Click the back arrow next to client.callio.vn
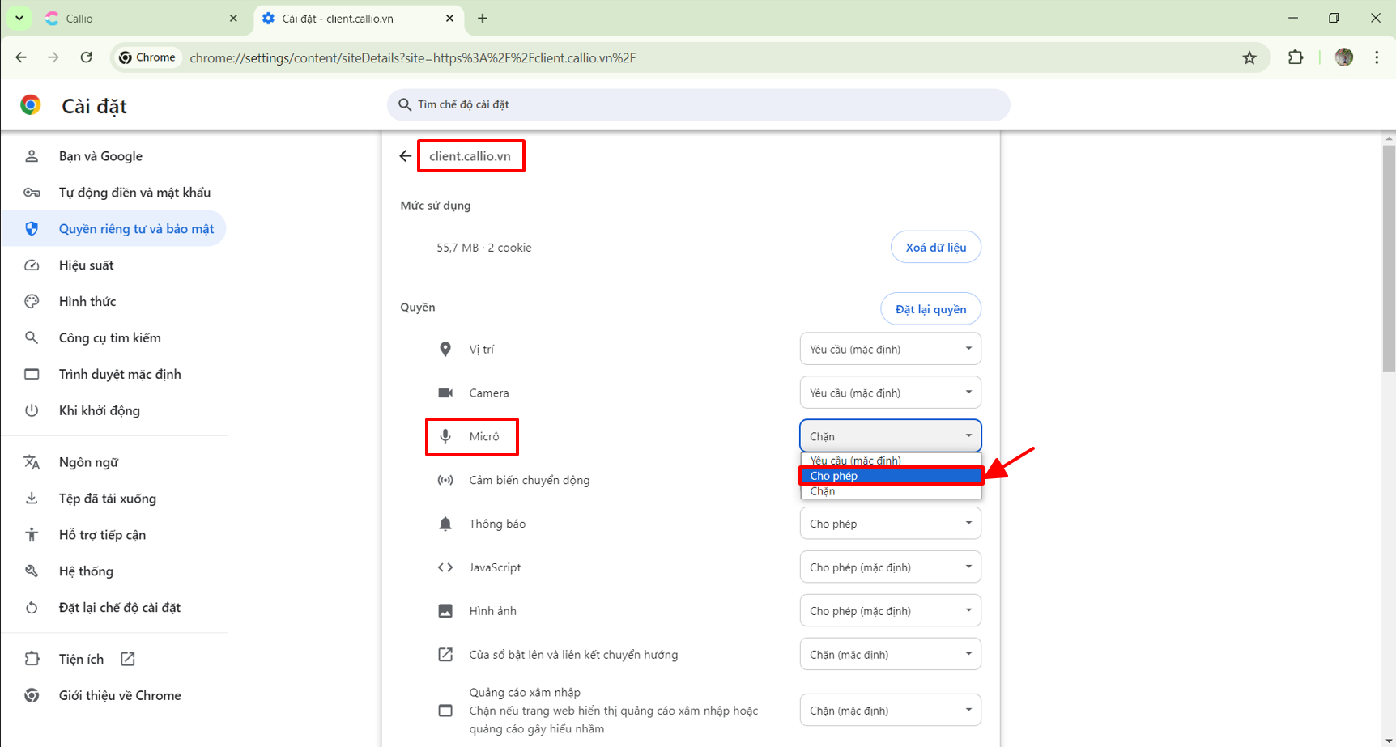The height and width of the screenshot is (747, 1396). (406, 156)
